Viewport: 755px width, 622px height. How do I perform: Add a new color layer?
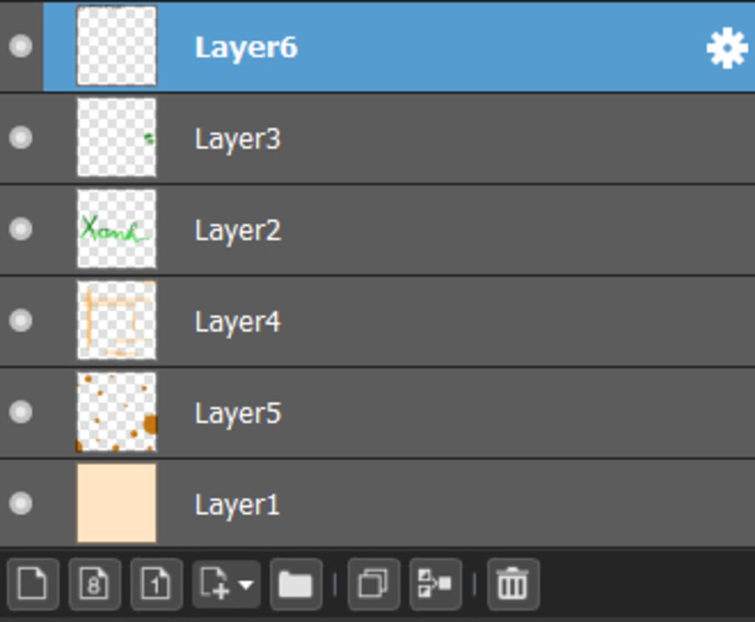pos(32,584)
